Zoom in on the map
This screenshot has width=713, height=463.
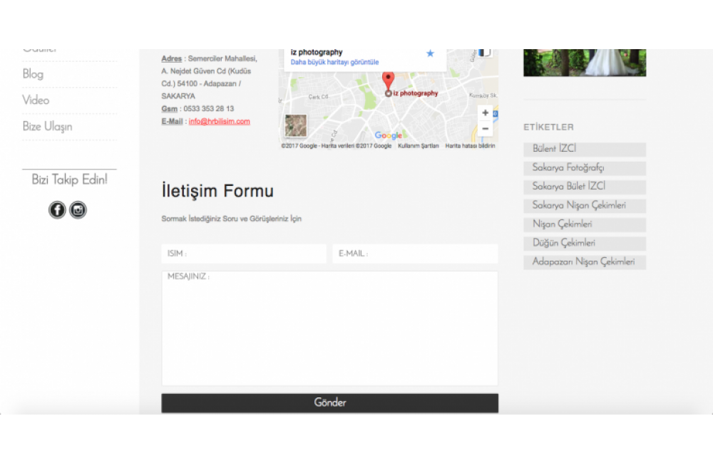486,113
